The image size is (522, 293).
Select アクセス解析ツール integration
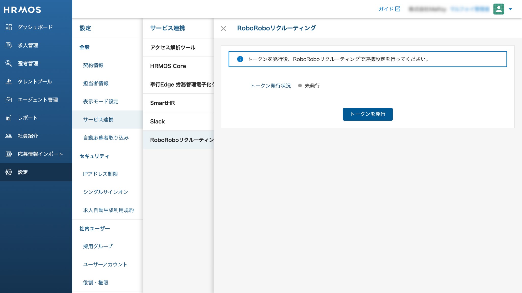coord(178,47)
